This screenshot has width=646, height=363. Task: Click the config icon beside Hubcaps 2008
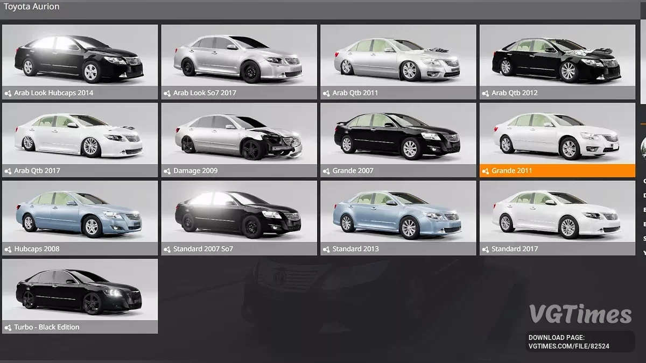coord(8,249)
